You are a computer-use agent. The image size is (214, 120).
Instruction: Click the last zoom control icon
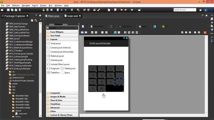click(199, 32)
